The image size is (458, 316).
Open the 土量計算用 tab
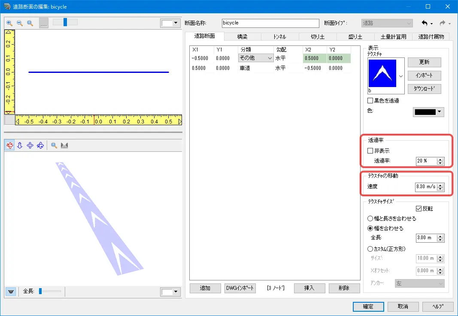390,37
